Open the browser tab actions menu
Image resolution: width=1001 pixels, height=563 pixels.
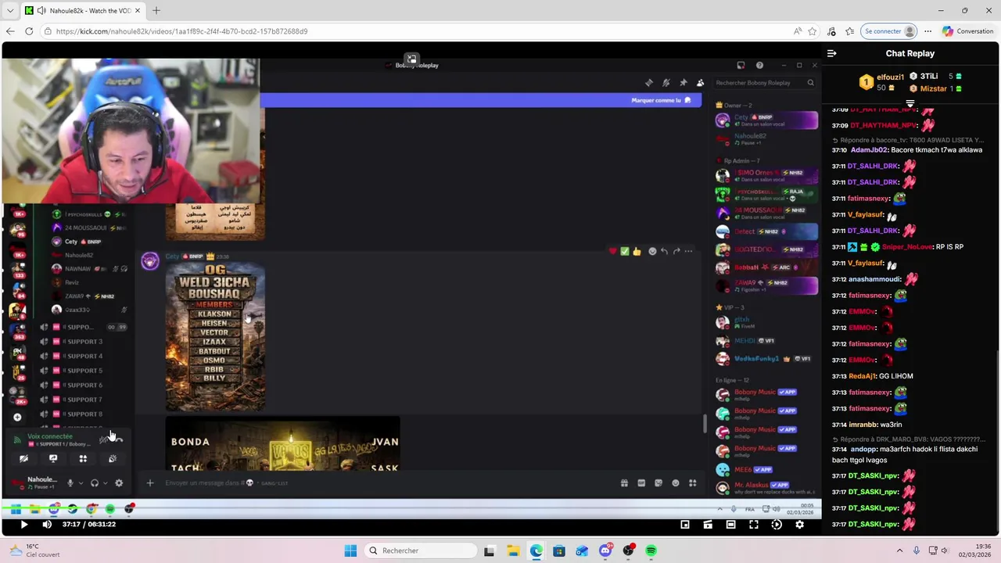pyautogui.click(x=10, y=10)
